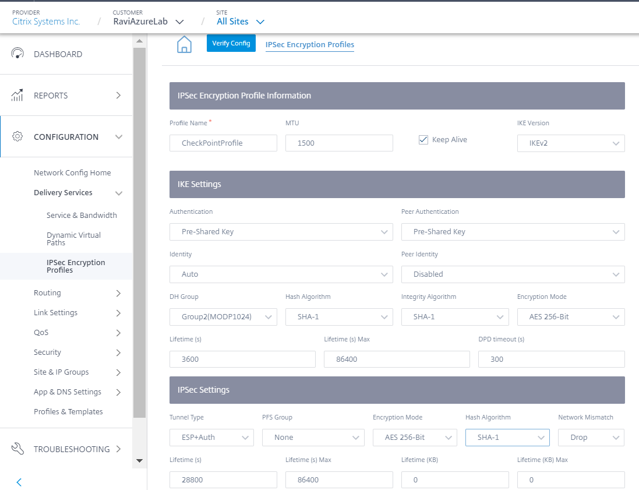
Task: Open the Tunnel Type dropdown
Action: [x=211, y=438]
